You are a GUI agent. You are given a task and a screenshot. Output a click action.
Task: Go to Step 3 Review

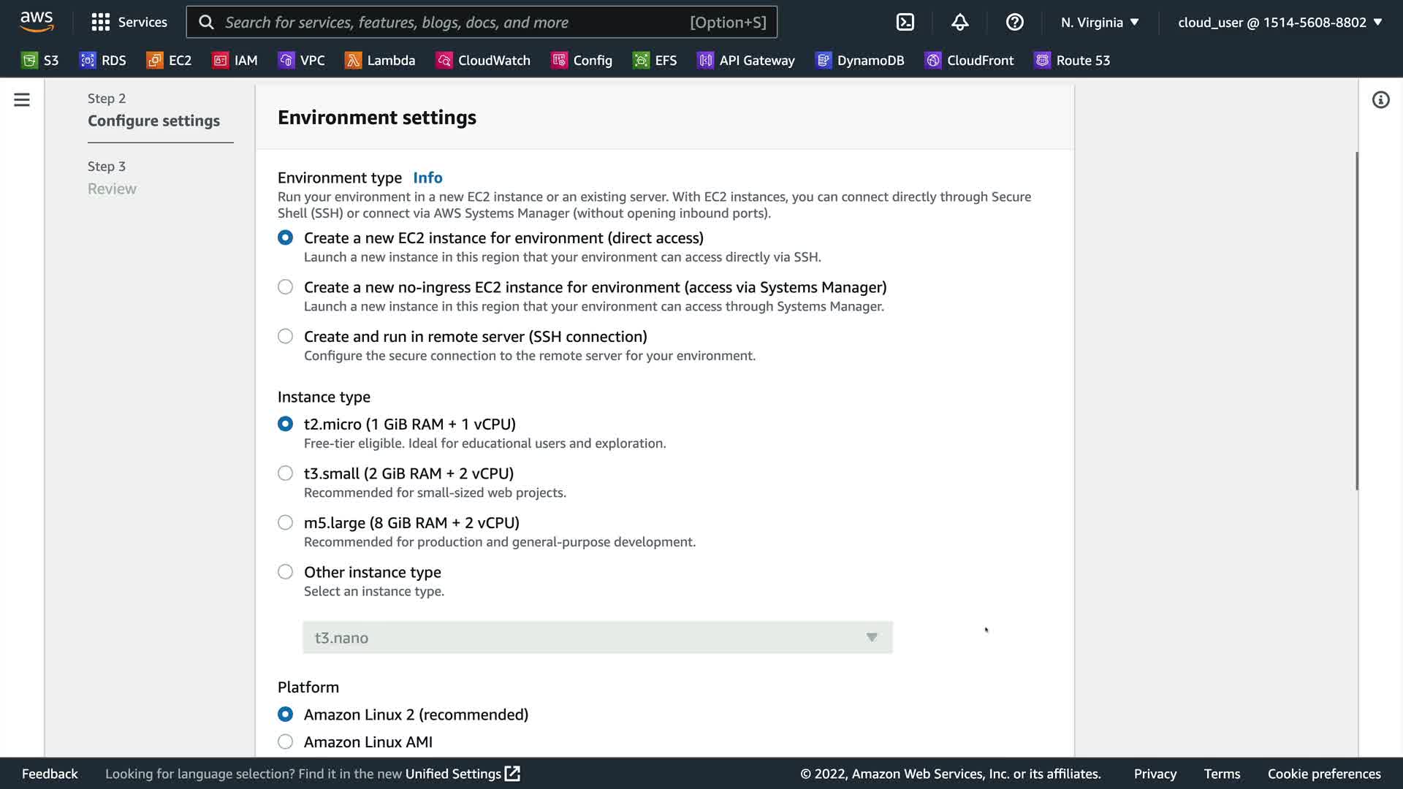(112, 188)
